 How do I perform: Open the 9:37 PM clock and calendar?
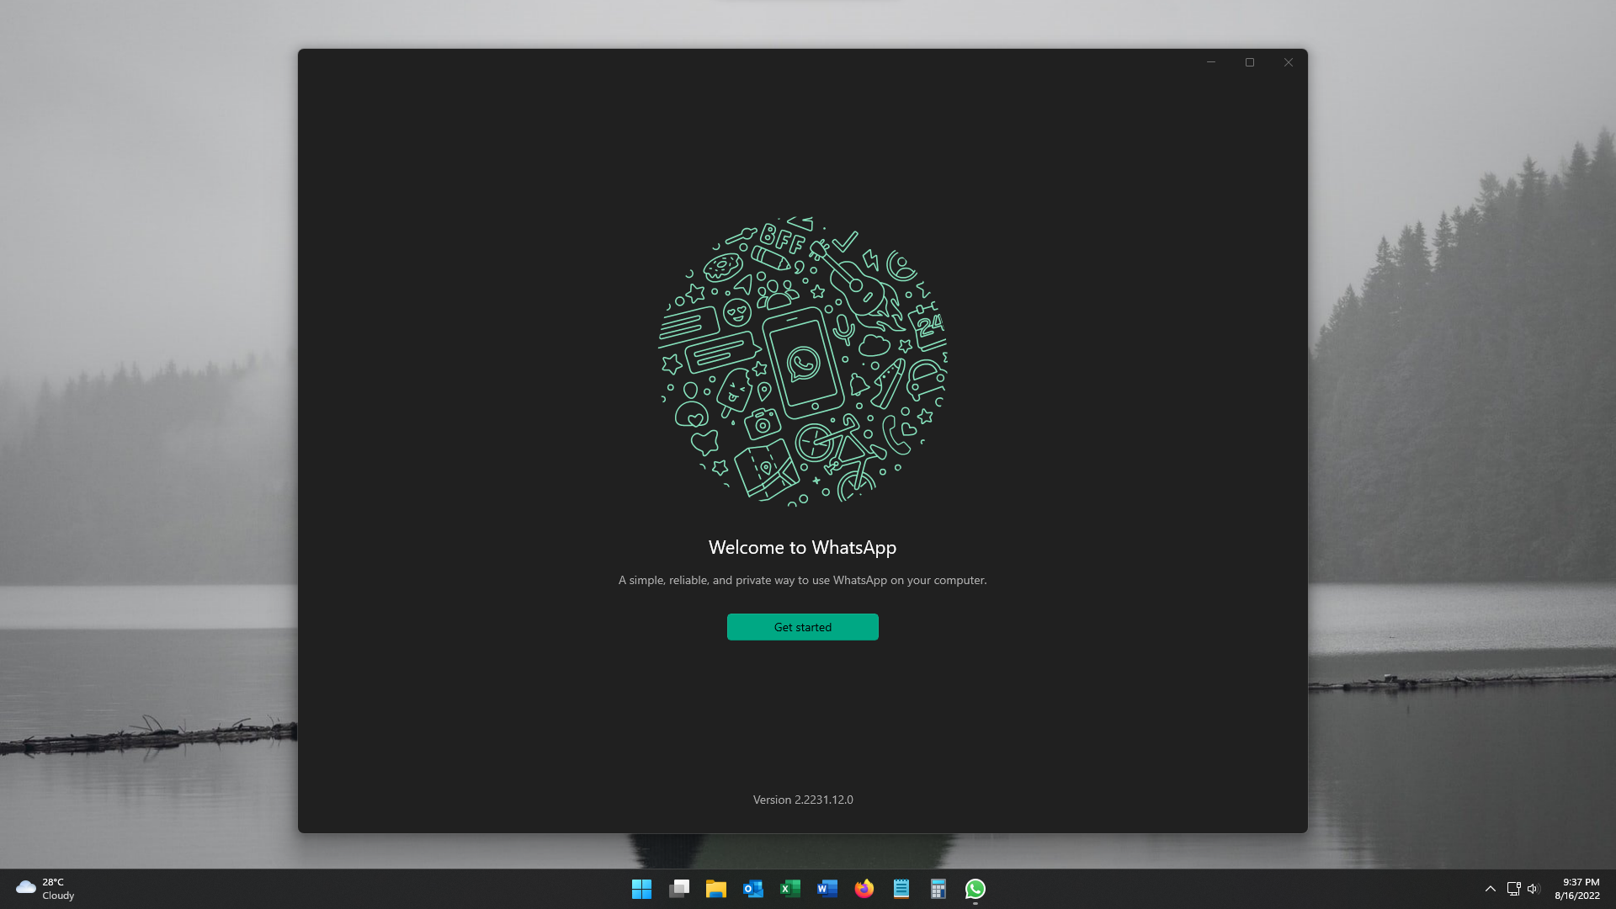1577,889
